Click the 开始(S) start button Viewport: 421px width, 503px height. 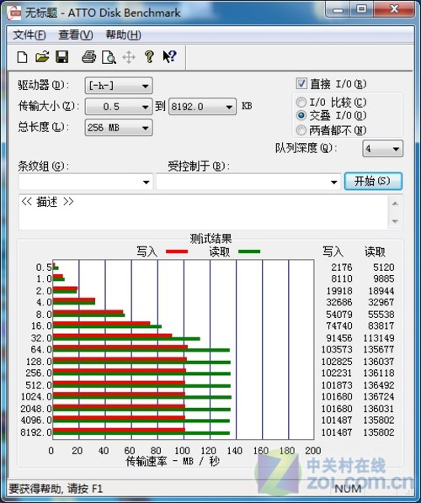pos(373,181)
